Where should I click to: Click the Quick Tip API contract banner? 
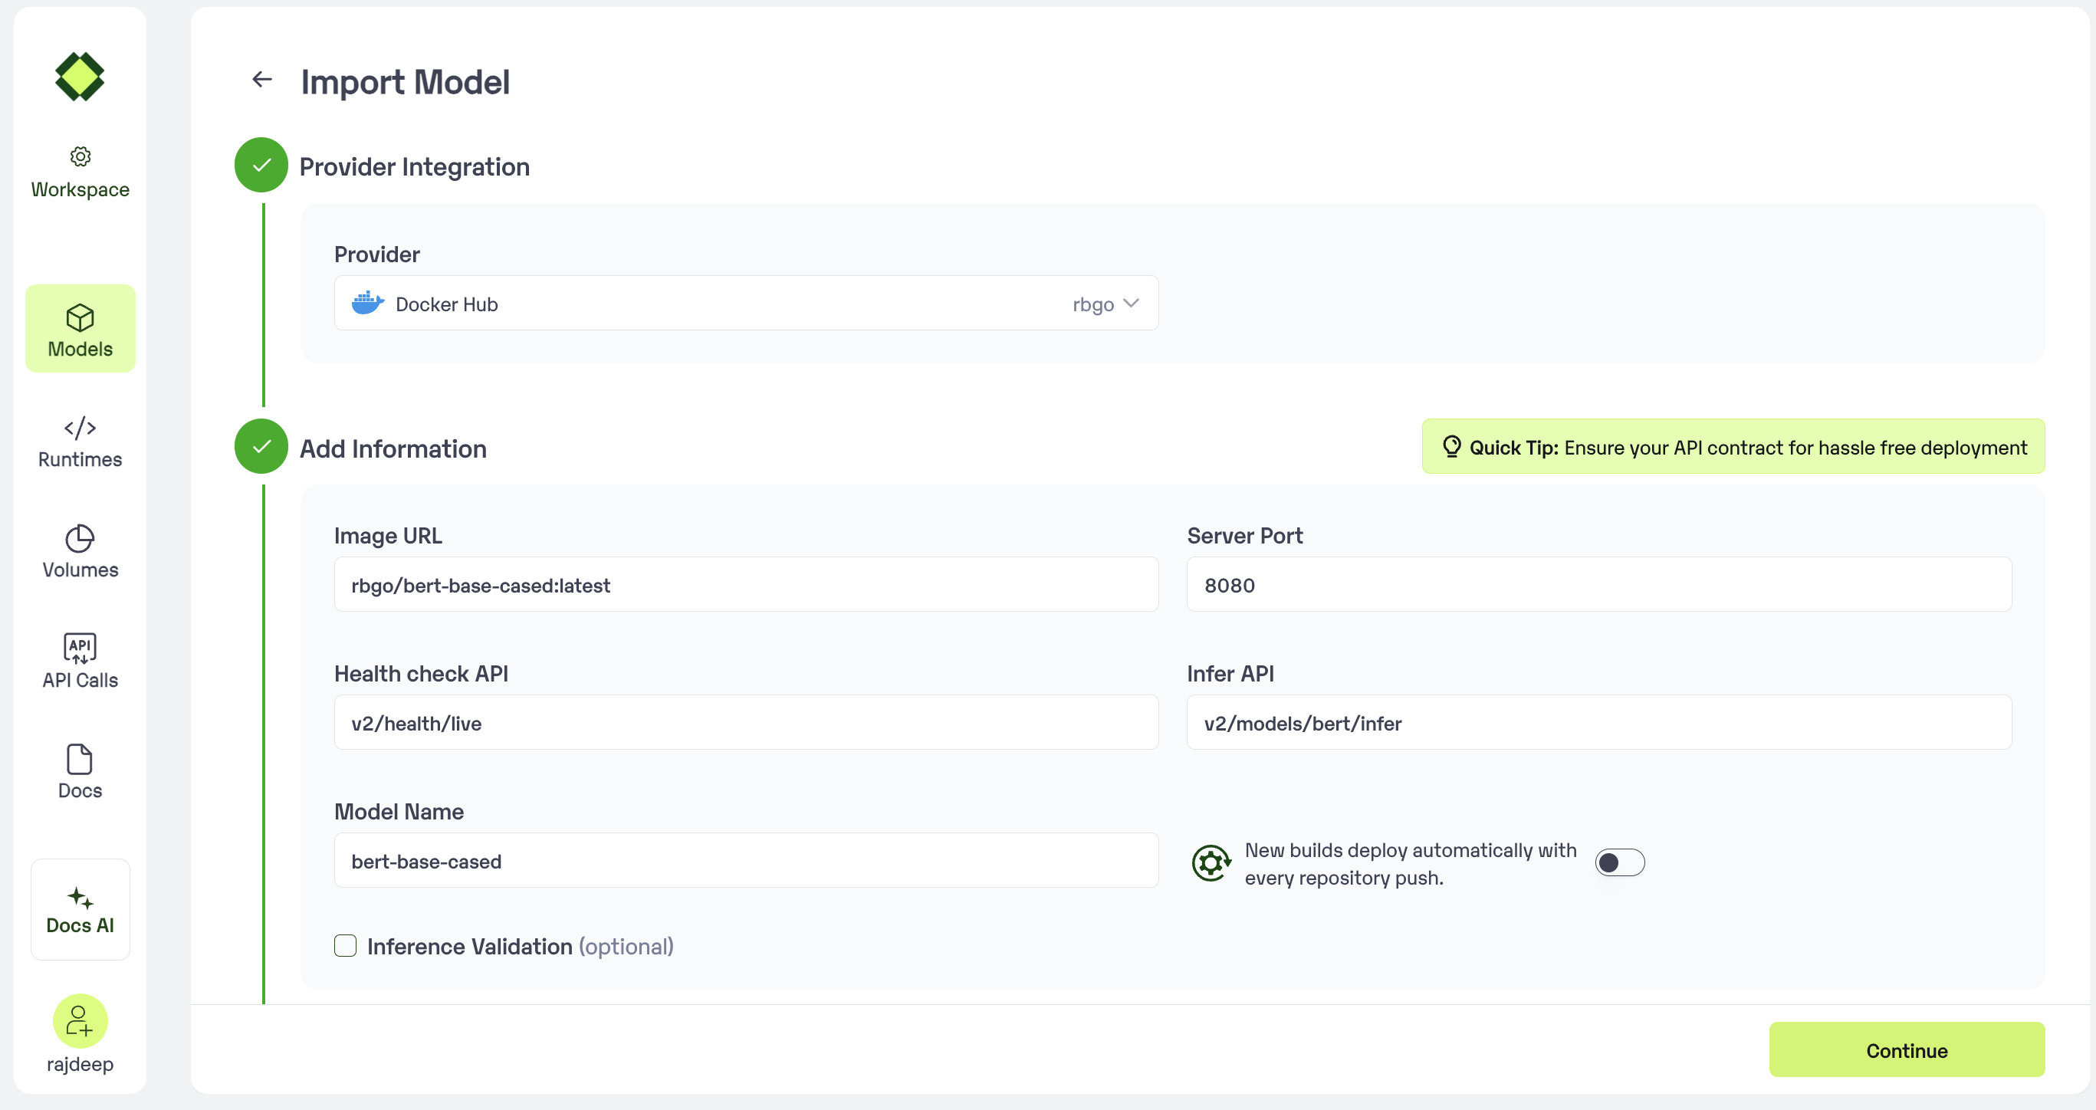coord(1733,447)
